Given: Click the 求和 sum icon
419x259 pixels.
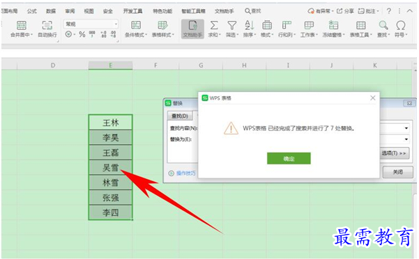Looking at the screenshot, I should point(213,25).
